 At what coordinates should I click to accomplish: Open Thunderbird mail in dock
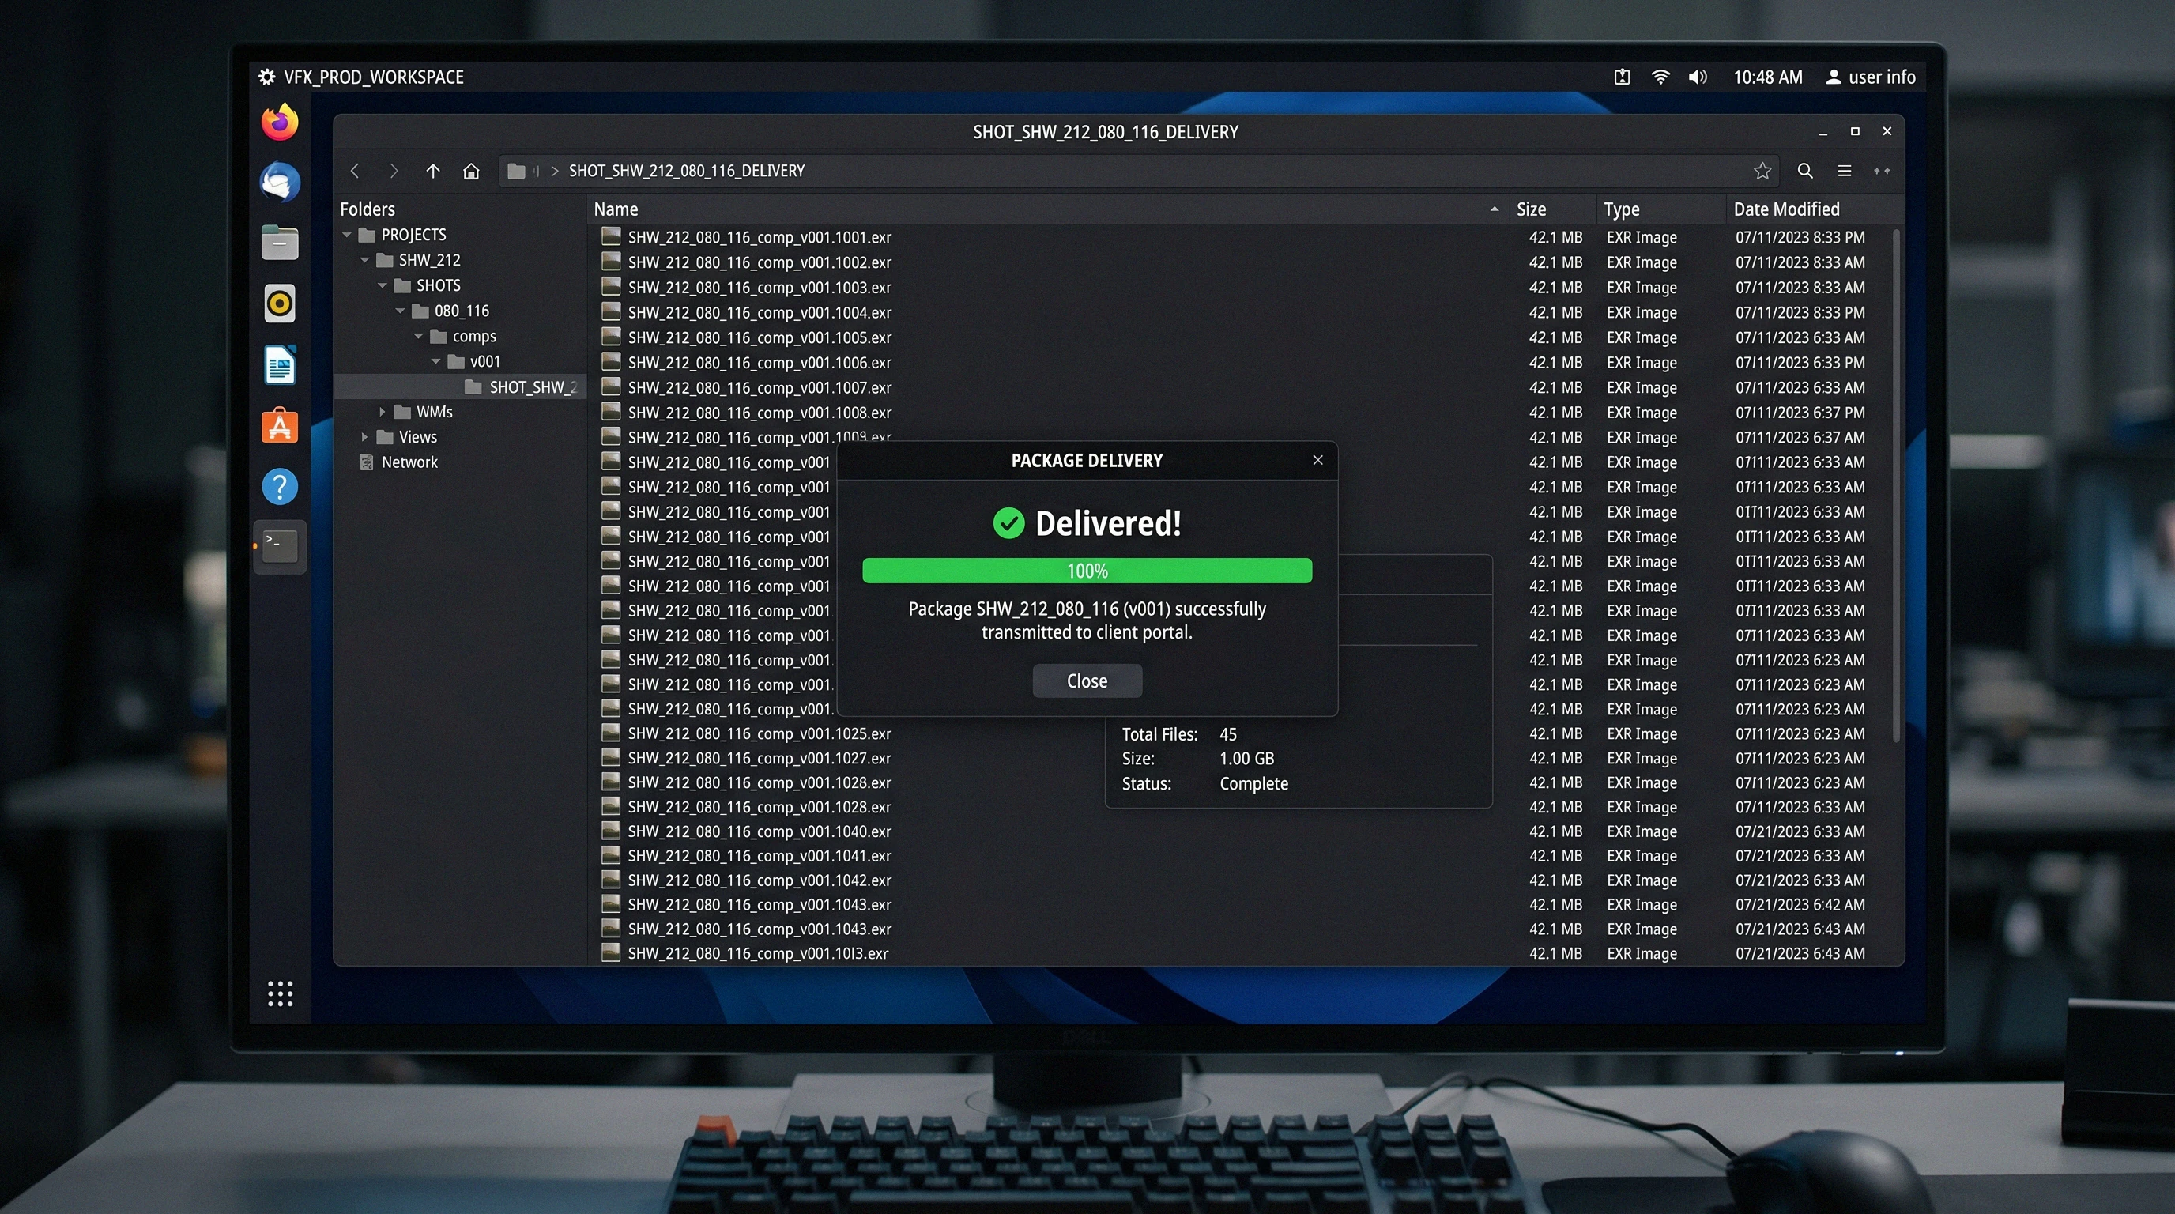(280, 183)
